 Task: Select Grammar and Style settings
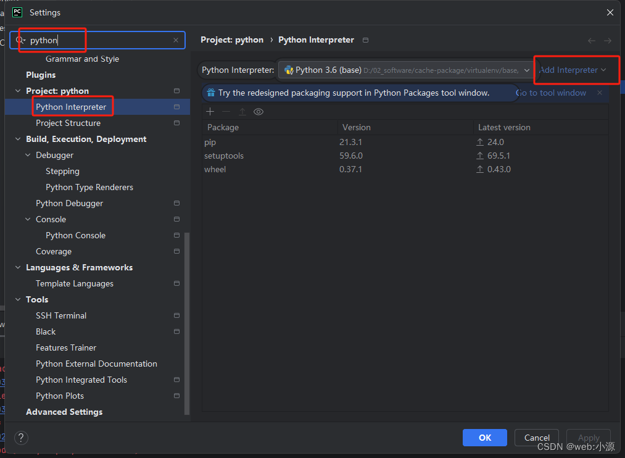pos(82,59)
